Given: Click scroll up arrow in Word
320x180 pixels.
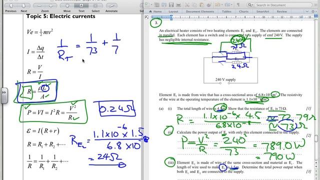Looking at the screenshot, I should pos(316,163).
